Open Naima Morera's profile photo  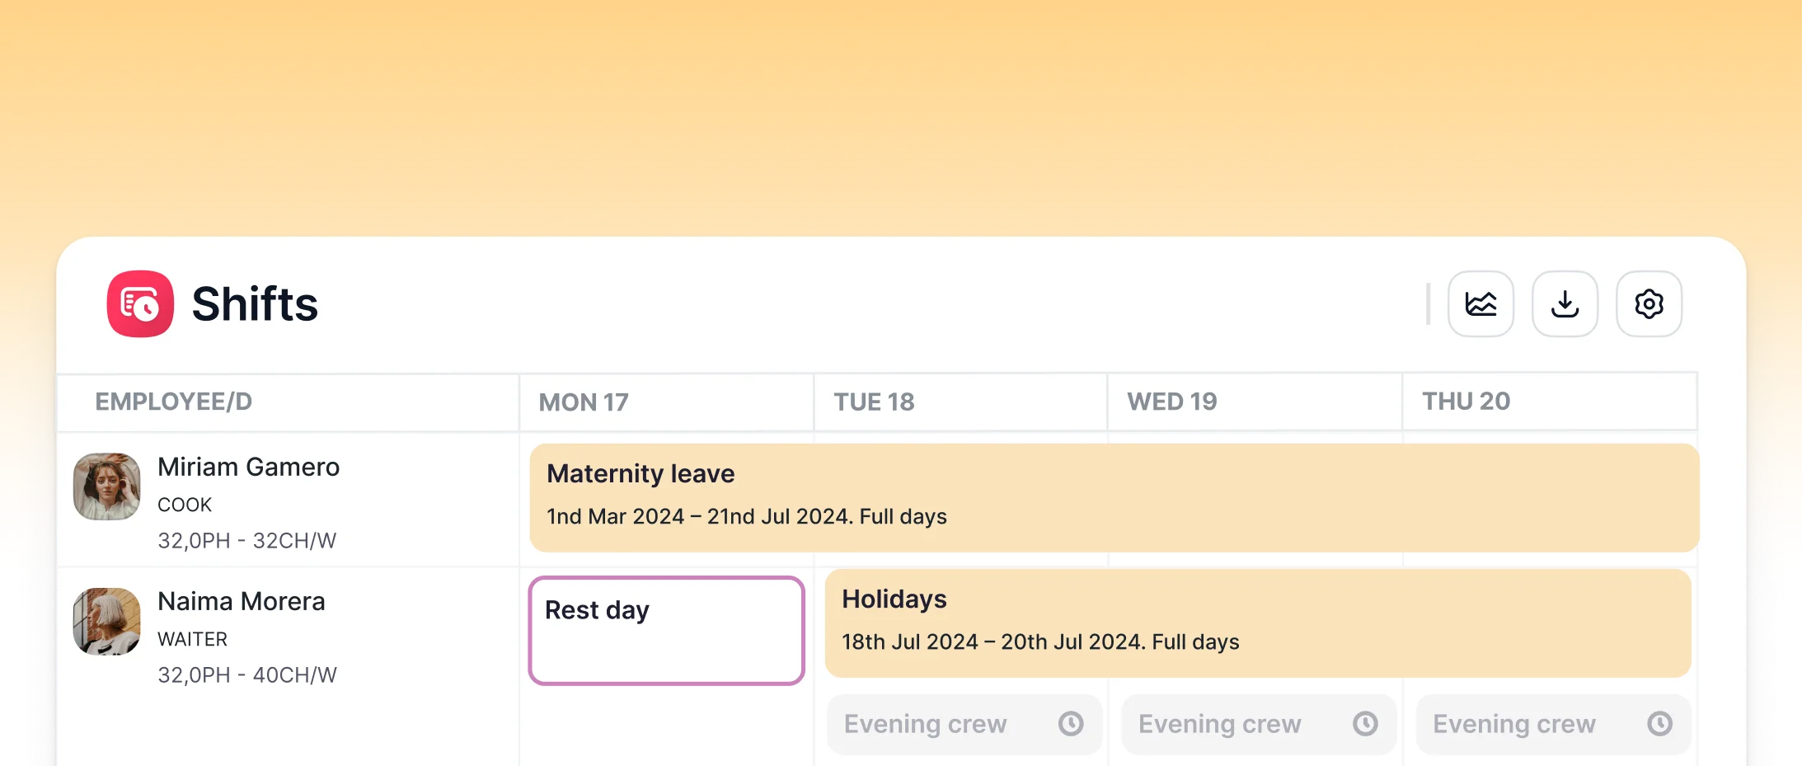click(x=107, y=621)
